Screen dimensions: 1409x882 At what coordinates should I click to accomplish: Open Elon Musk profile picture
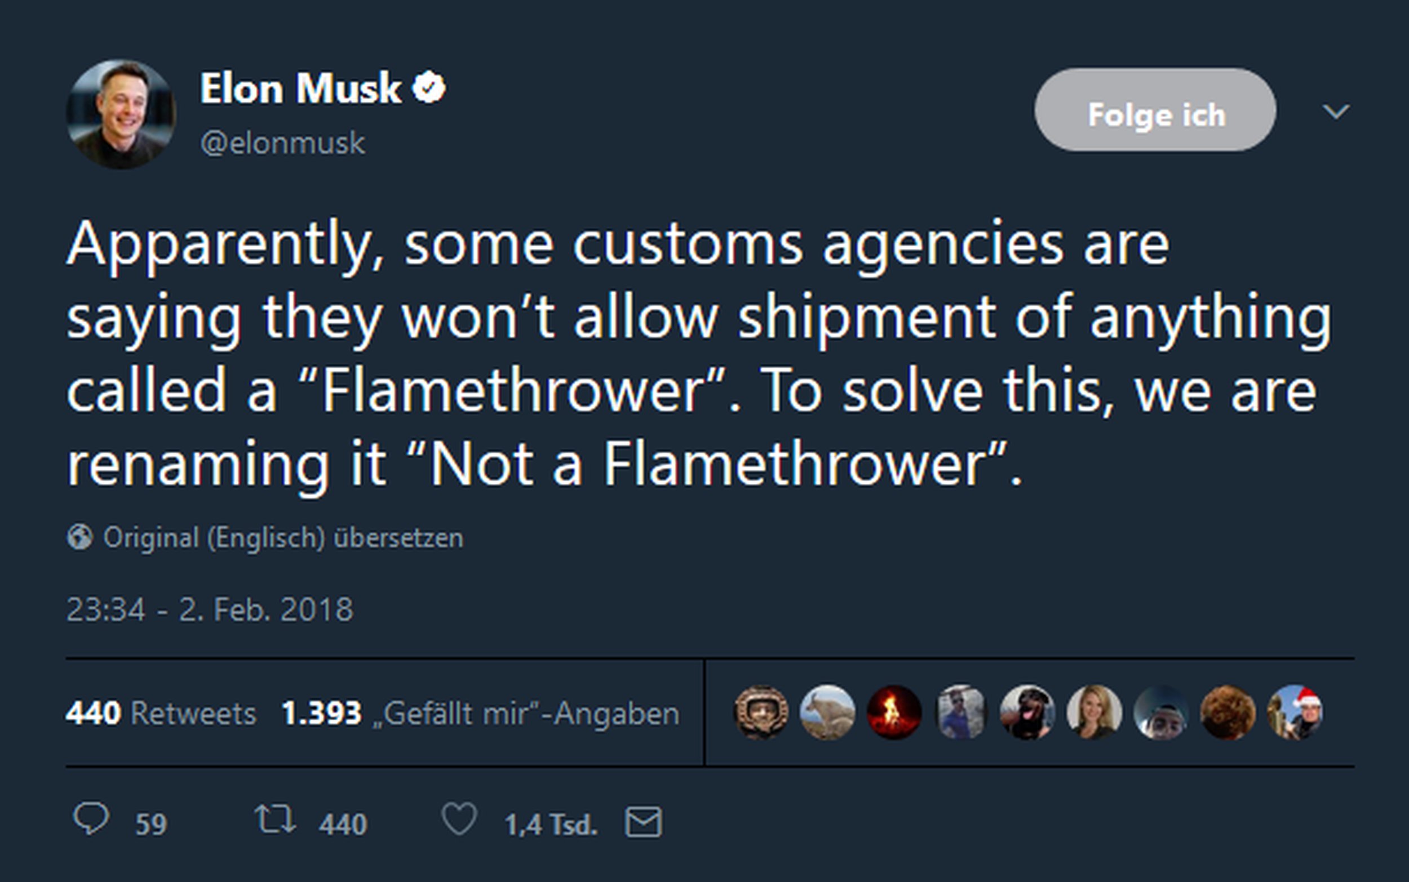[x=121, y=114]
